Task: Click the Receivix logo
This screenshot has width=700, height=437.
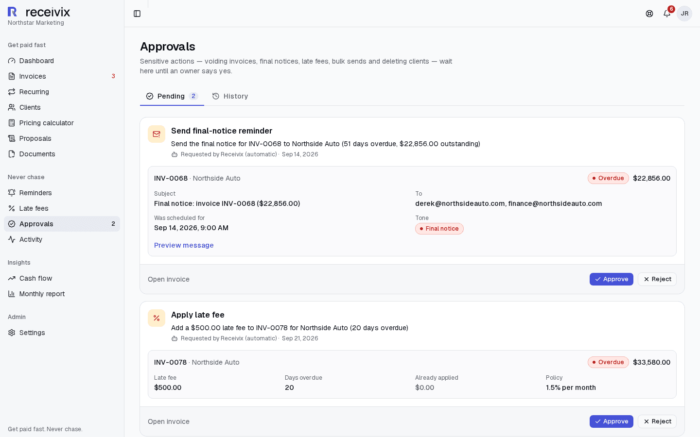Action: [39, 12]
